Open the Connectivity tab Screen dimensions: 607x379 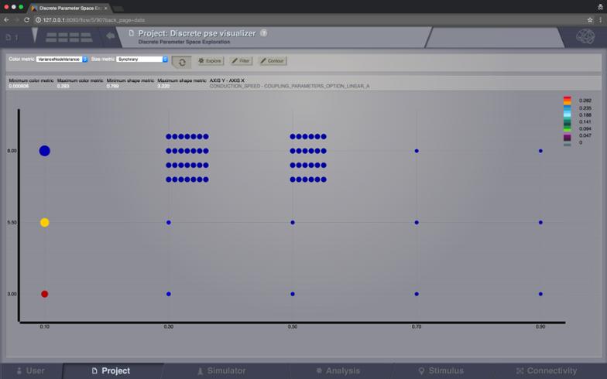[547, 371]
